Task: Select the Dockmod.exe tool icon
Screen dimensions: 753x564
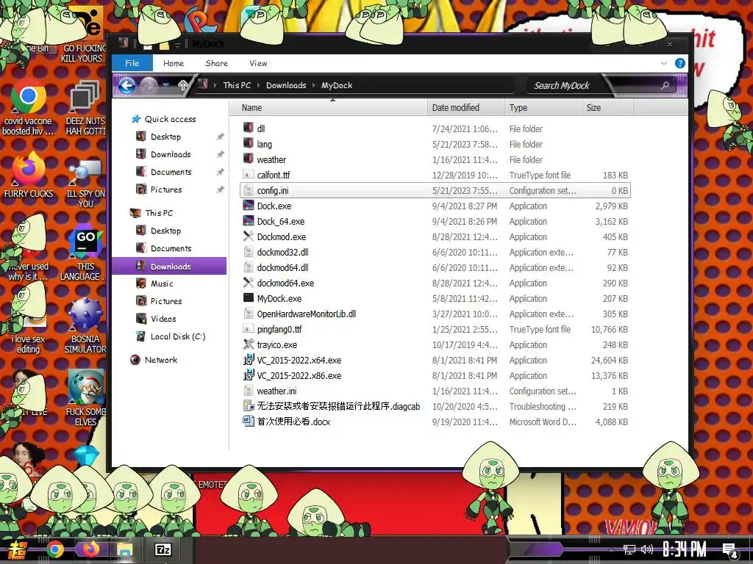Action: (249, 236)
